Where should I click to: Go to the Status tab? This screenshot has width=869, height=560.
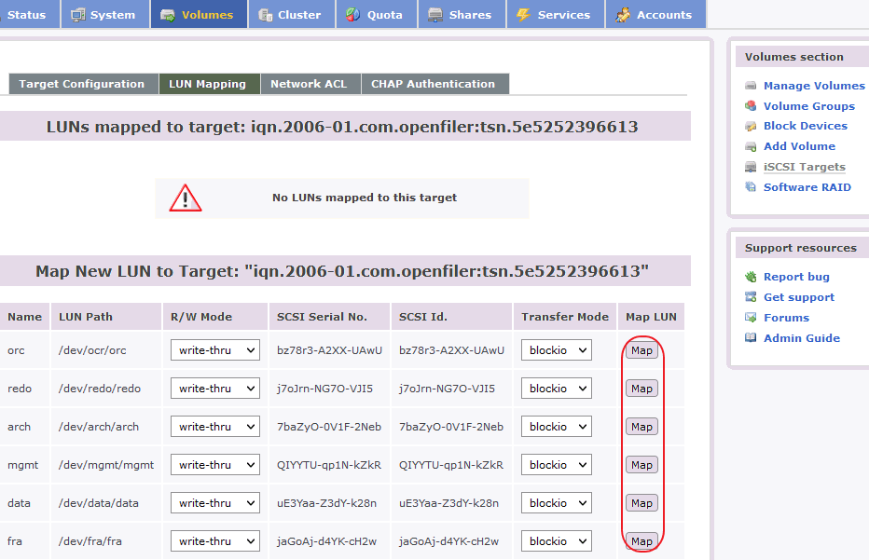[29, 14]
